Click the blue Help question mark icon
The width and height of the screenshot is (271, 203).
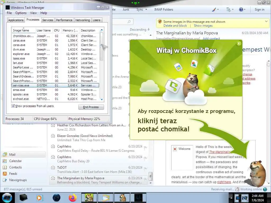tap(241, 10)
